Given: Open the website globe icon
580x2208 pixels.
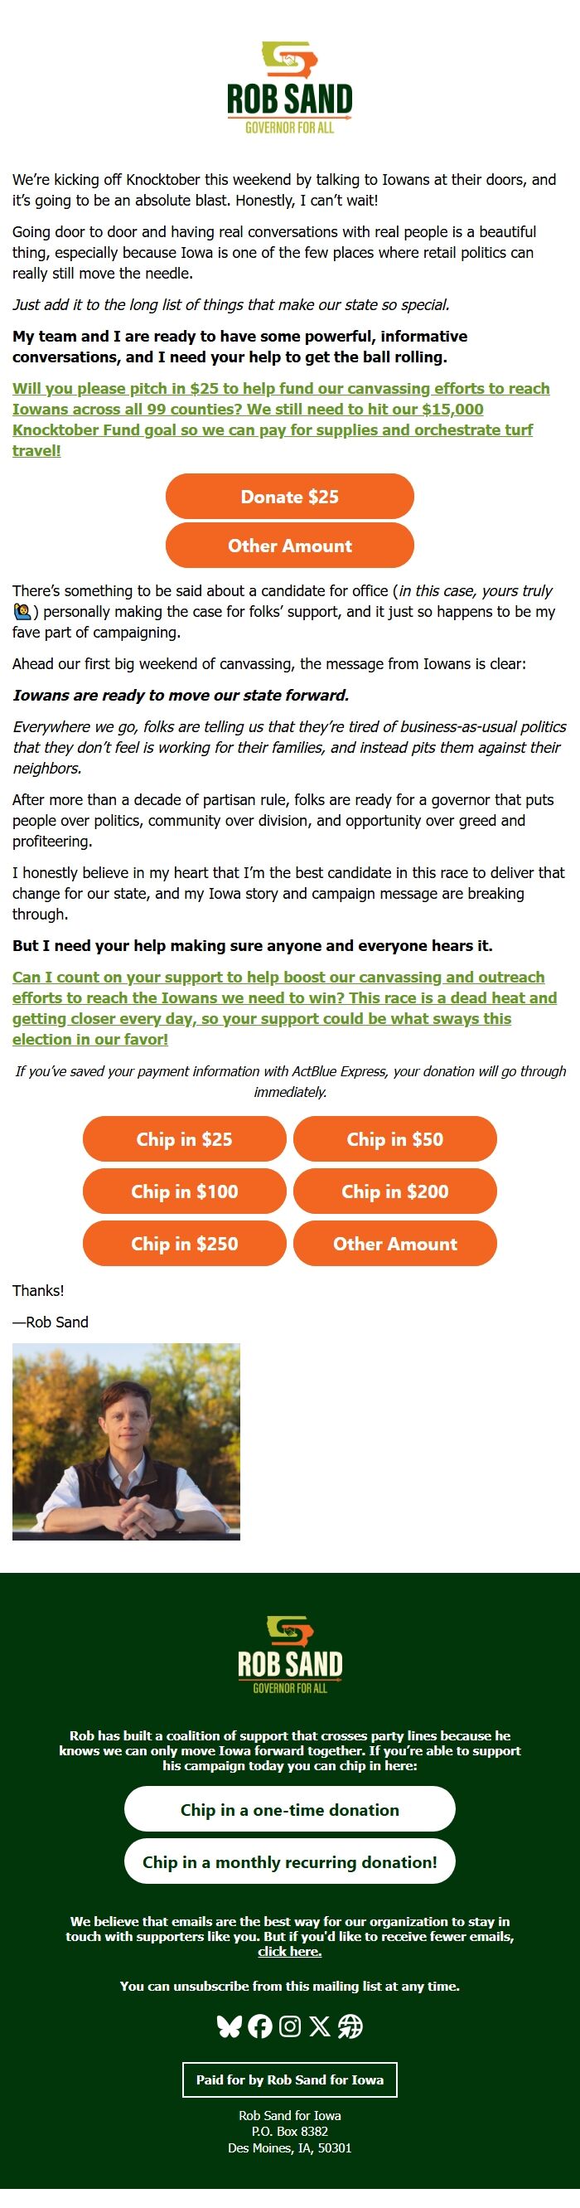Looking at the screenshot, I should pos(350,2026).
